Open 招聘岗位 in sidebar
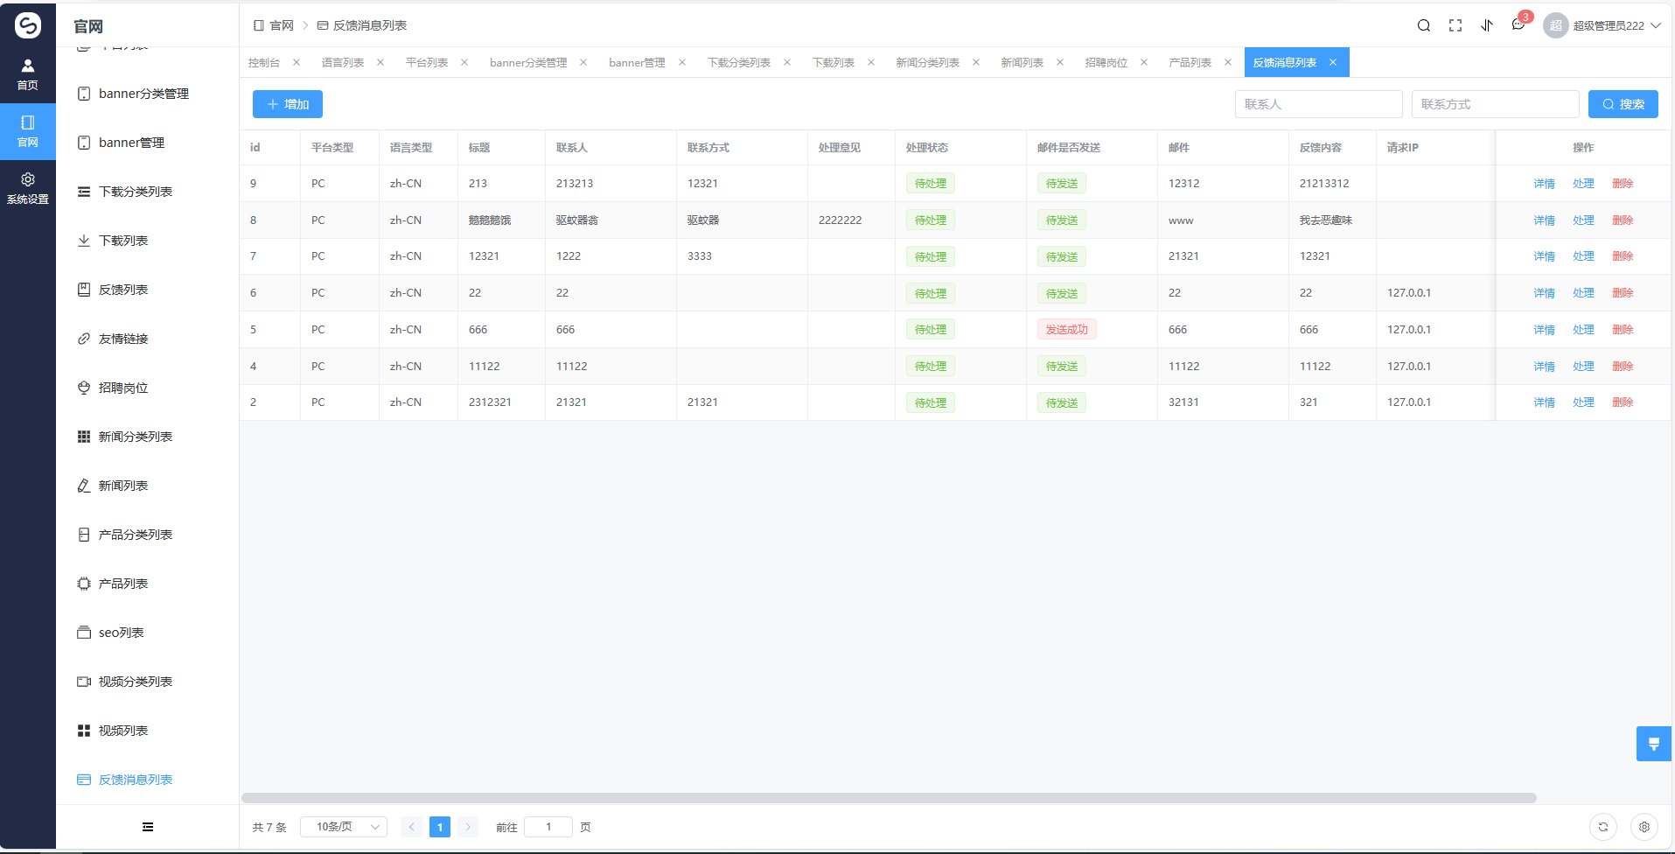This screenshot has height=854, width=1675. point(147,388)
